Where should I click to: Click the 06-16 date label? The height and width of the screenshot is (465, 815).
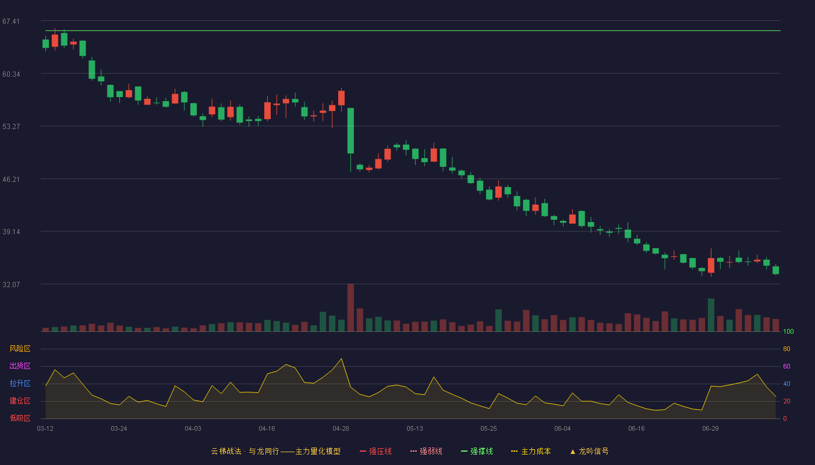click(x=637, y=428)
